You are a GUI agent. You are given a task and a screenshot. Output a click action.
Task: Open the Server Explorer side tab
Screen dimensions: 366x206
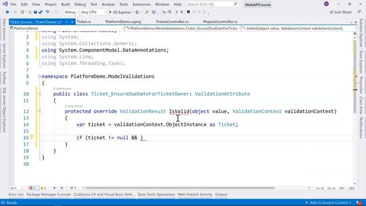[4, 56]
